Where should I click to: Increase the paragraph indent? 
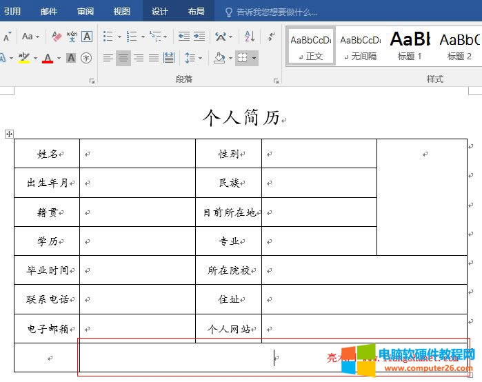coord(199,37)
